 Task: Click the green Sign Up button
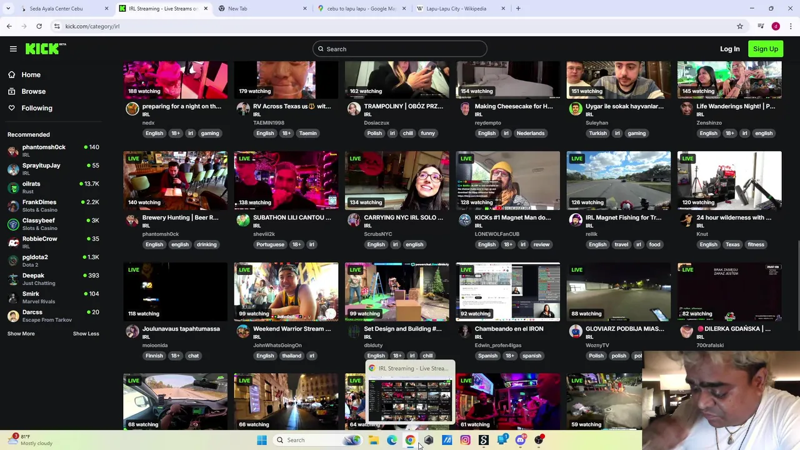click(765, 49)
